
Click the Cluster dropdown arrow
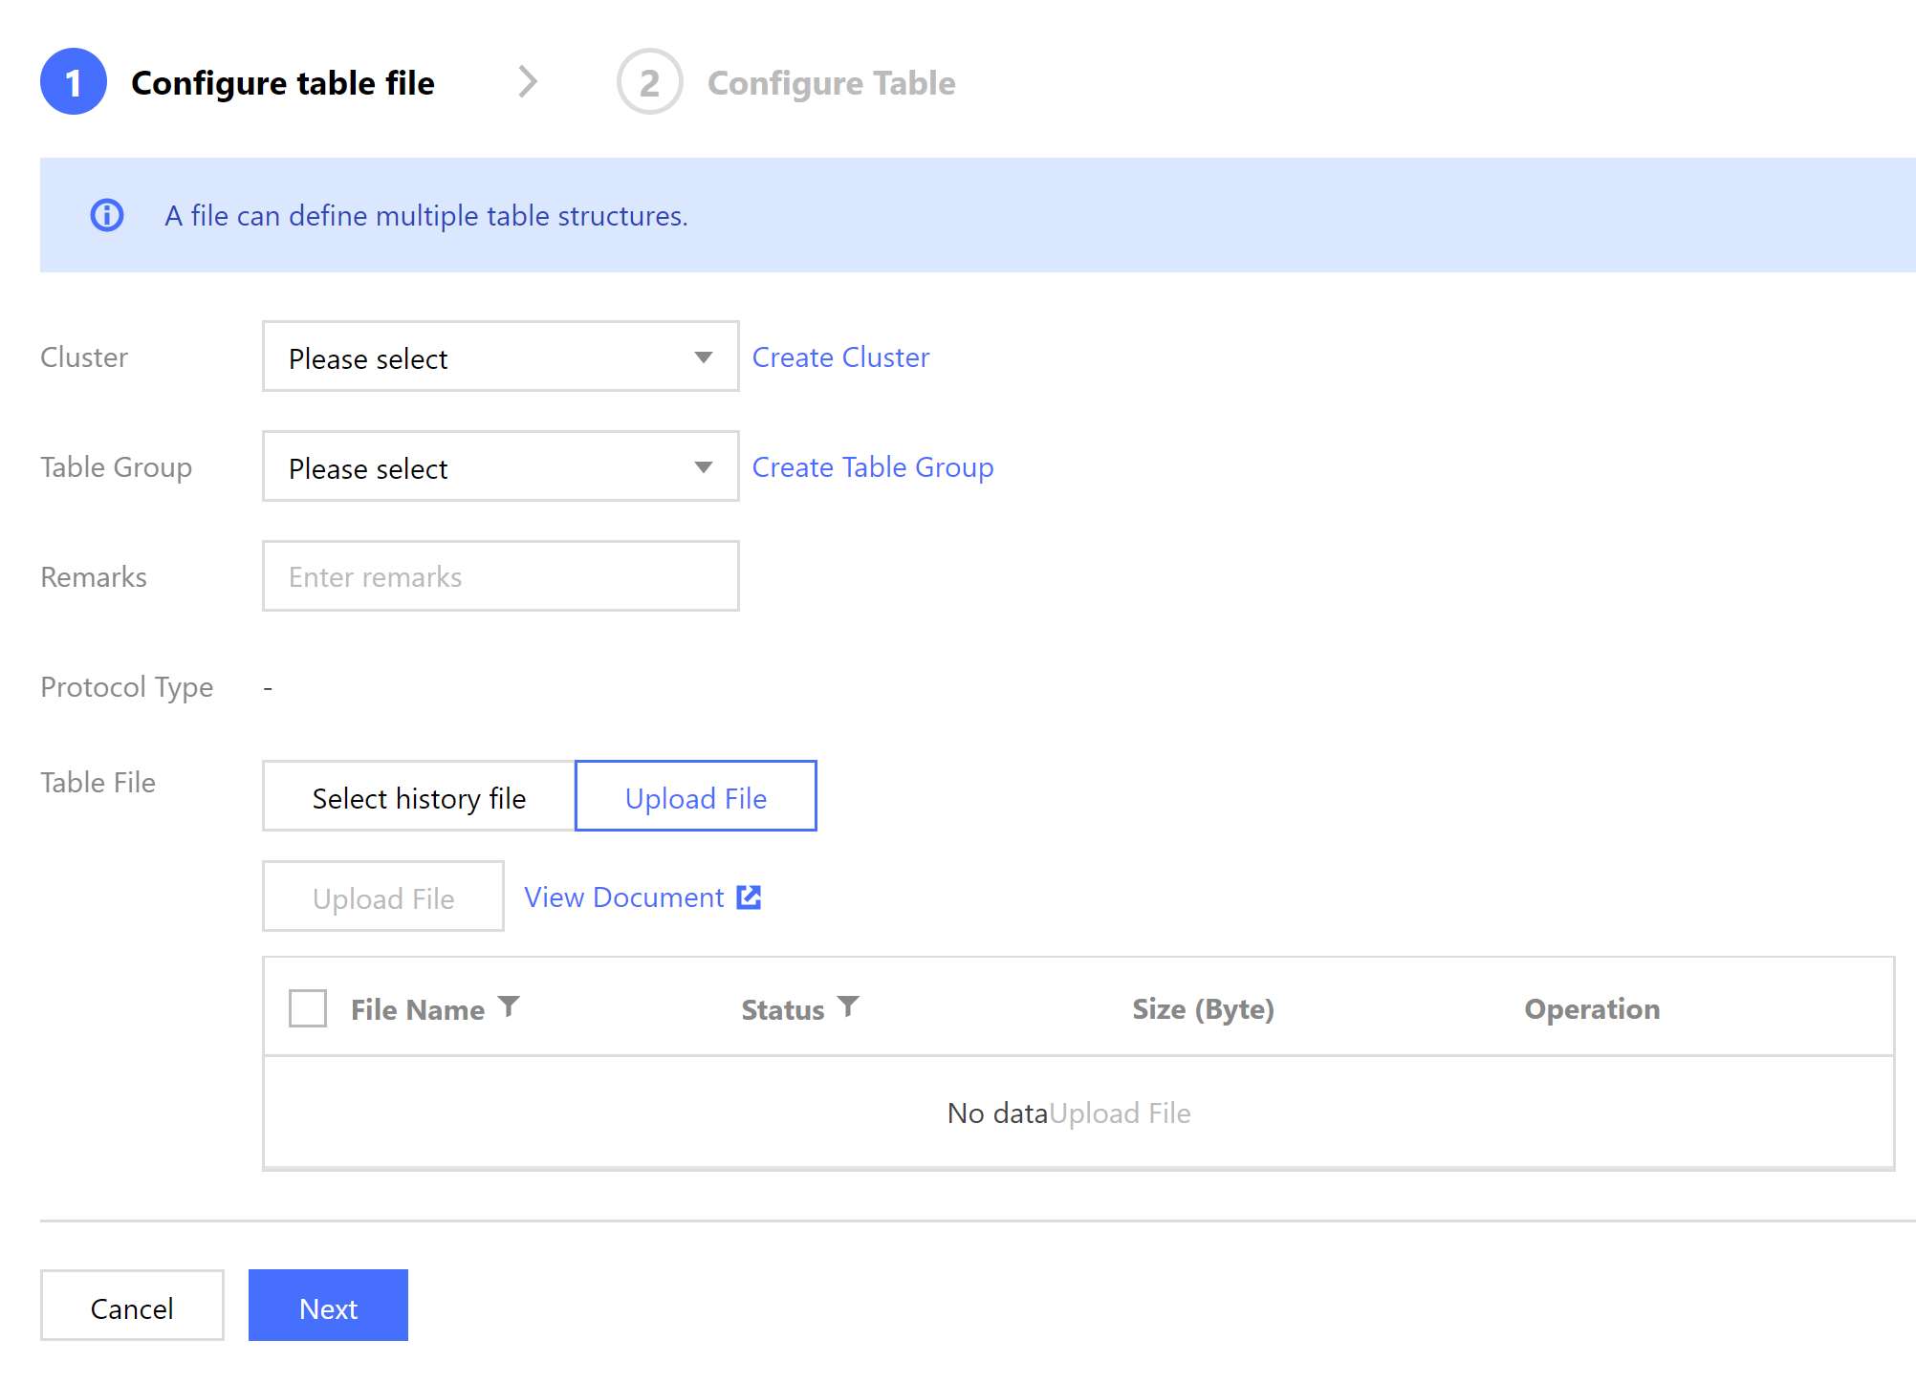704,357
